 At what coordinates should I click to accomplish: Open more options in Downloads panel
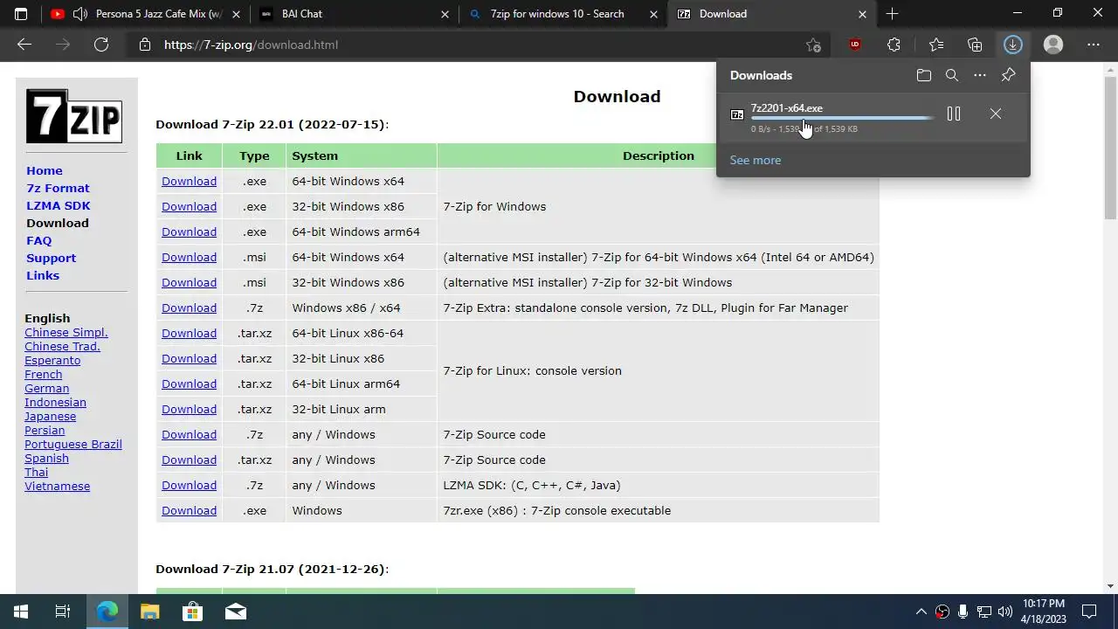980,75
